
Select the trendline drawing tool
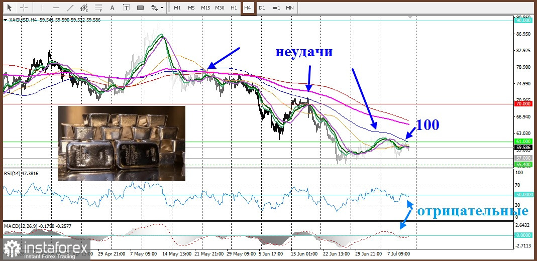point(70,7)
